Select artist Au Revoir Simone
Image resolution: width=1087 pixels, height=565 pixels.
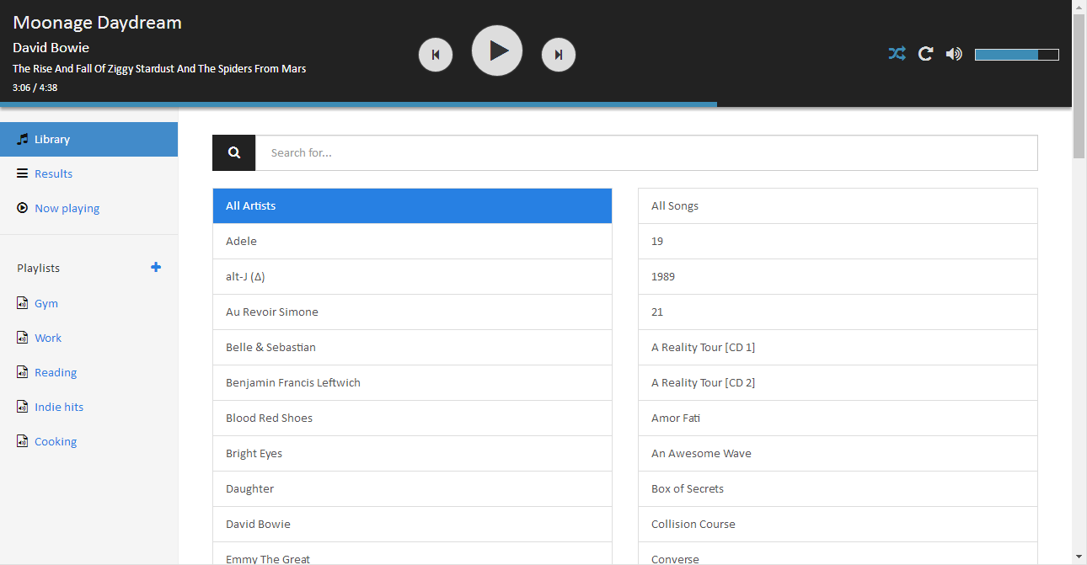coord(412,312)
